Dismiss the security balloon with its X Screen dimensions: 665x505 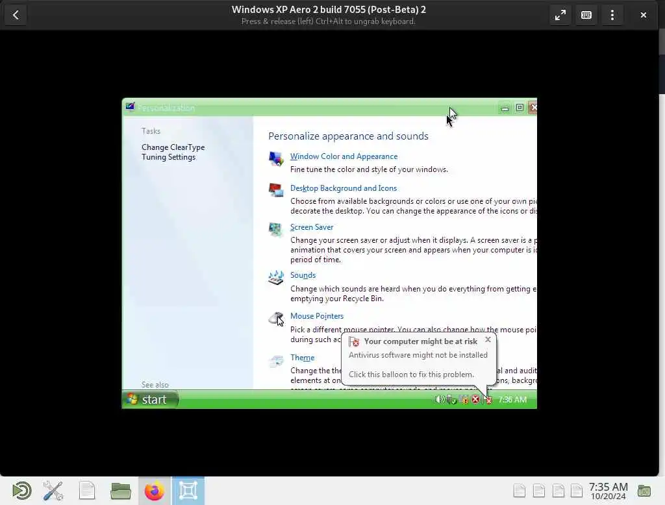point(488,339)
